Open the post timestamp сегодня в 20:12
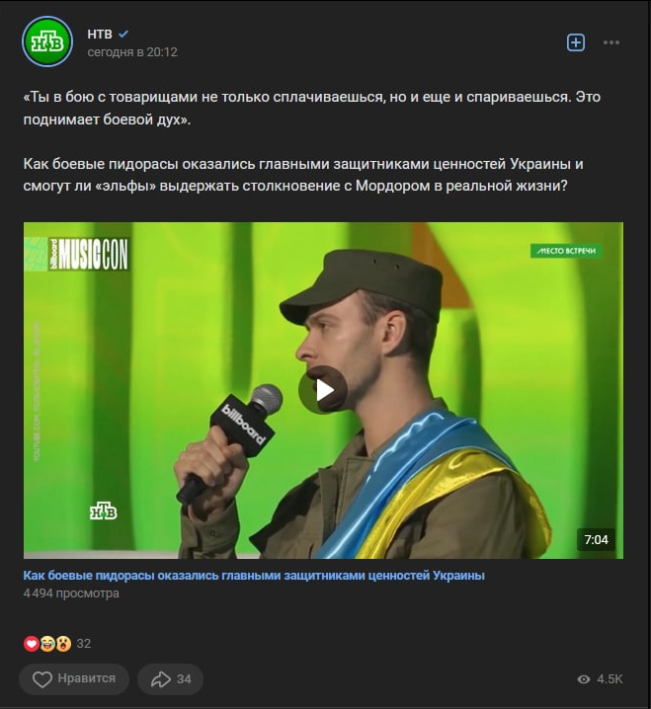The image size is (651, 709). (132, 52)
